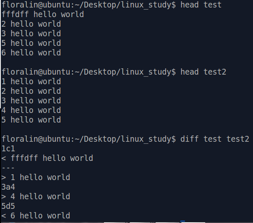
Task: Click '3 hello world' in the head test2 output
Action: click(x=31, y=101)
